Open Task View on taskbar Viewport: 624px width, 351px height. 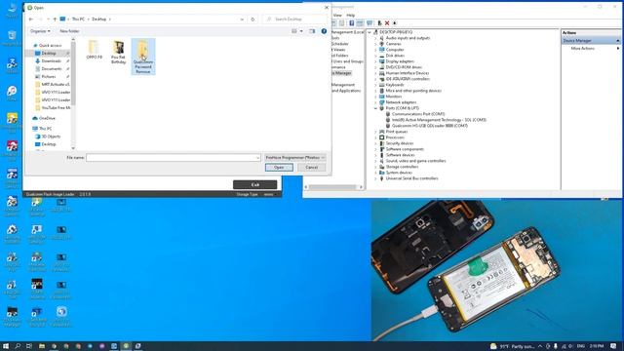click(x=29, y=346)
